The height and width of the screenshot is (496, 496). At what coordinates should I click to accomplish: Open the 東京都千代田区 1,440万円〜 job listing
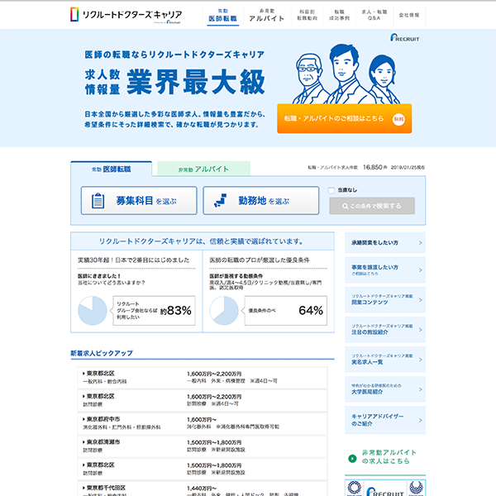click(203, 489)
